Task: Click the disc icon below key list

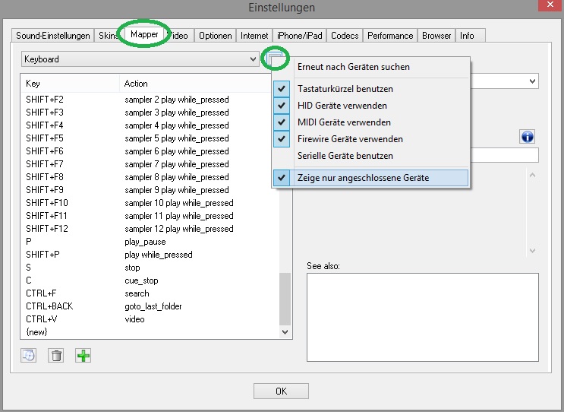Action: tap(29, 355)
